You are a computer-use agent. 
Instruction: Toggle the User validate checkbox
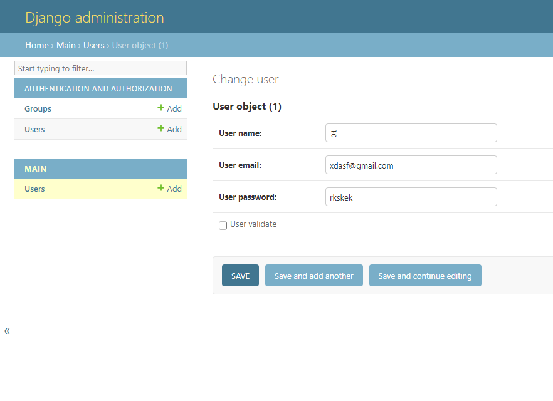pyautogui.click(x=223, y=225)
